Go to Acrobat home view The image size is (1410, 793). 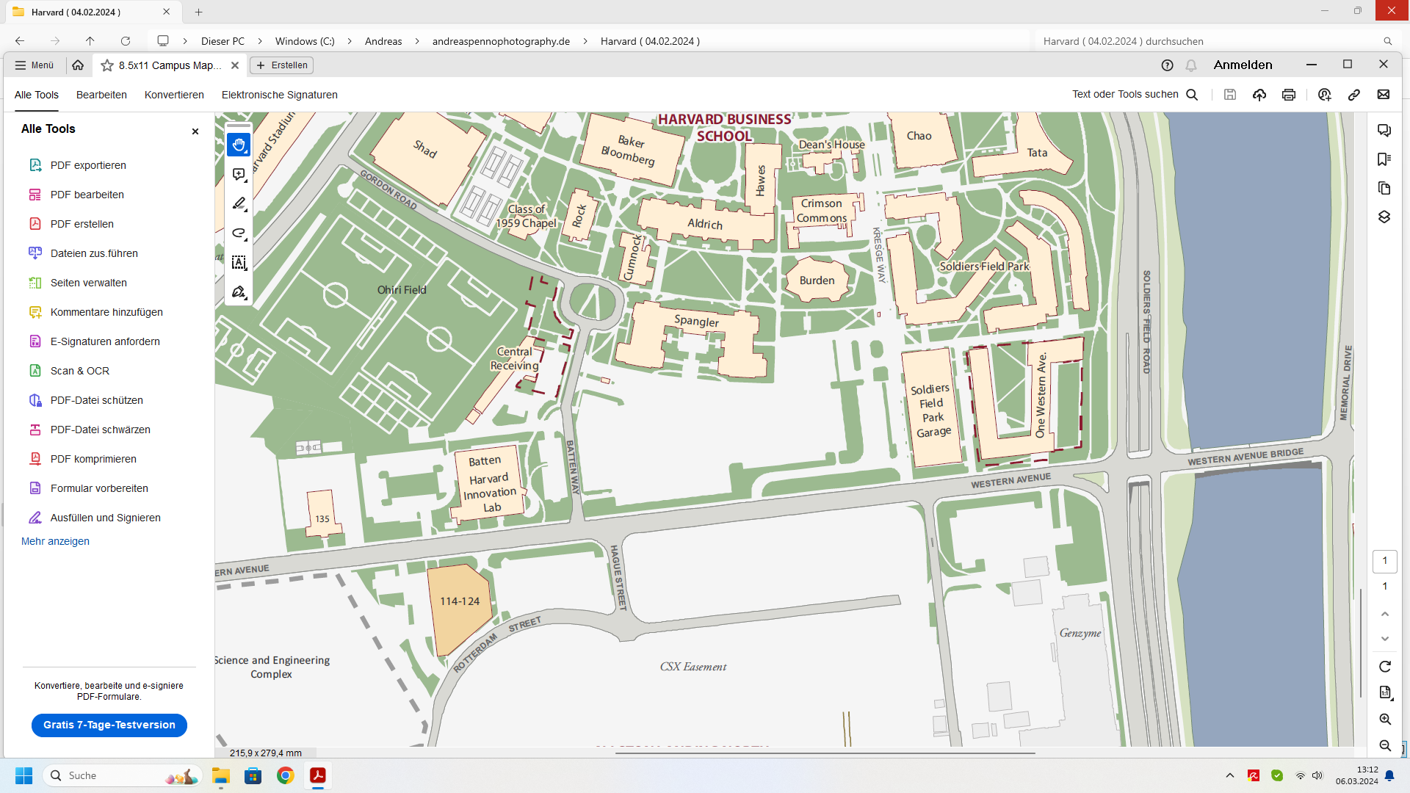(x=78, y=65)
